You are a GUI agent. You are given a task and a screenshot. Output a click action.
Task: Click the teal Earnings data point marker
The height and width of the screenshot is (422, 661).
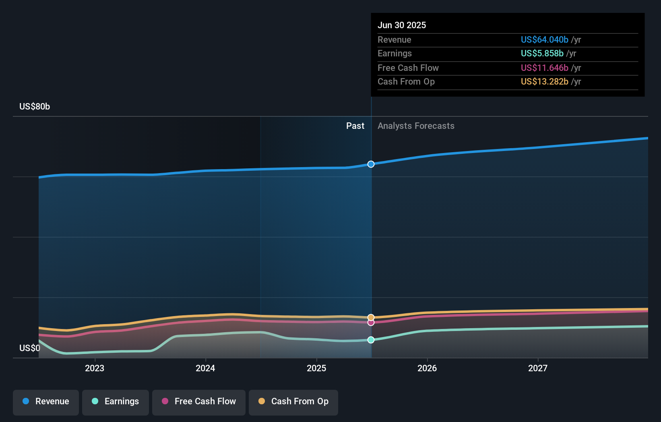(371, 340)
